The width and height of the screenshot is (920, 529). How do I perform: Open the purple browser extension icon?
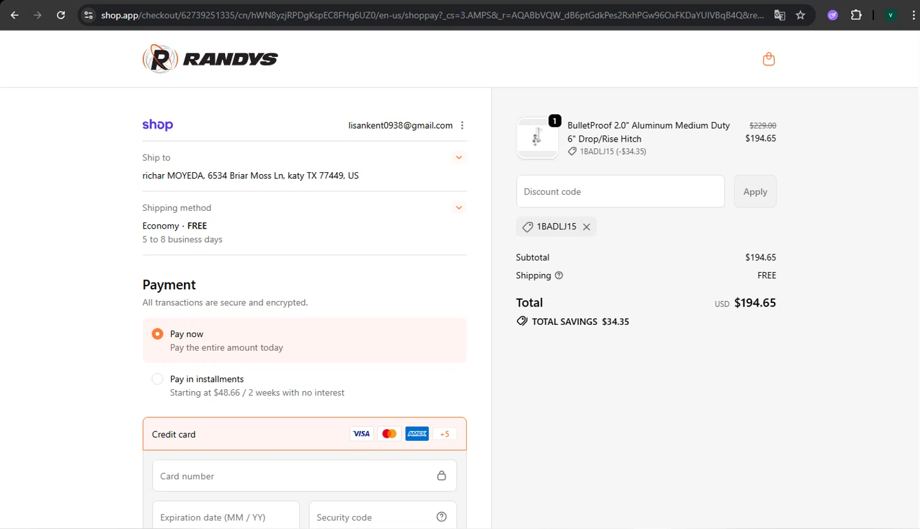(x=832, y=15)
